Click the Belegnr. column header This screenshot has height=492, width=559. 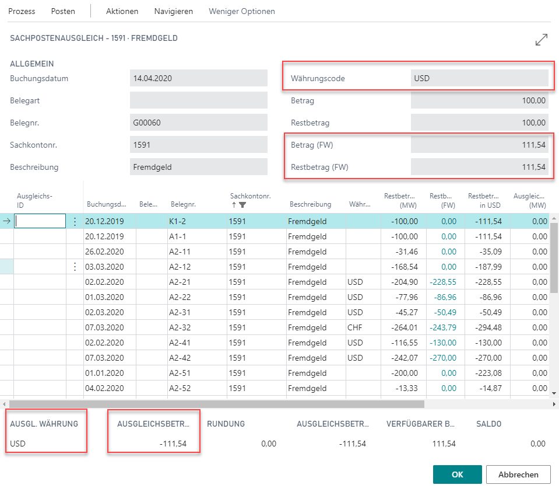[183, 204]
